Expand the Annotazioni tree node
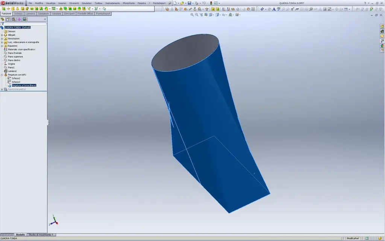 pos(2,39)
